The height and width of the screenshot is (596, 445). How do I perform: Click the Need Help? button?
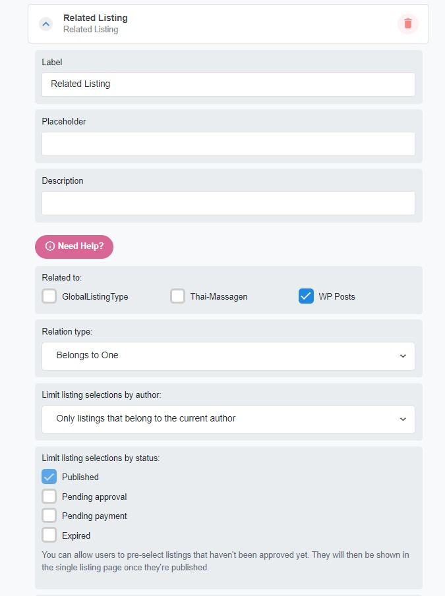(x=74, y=246)
